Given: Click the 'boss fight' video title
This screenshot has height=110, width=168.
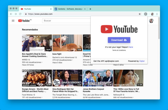Looking at the screenshot, I should point(57,54).
